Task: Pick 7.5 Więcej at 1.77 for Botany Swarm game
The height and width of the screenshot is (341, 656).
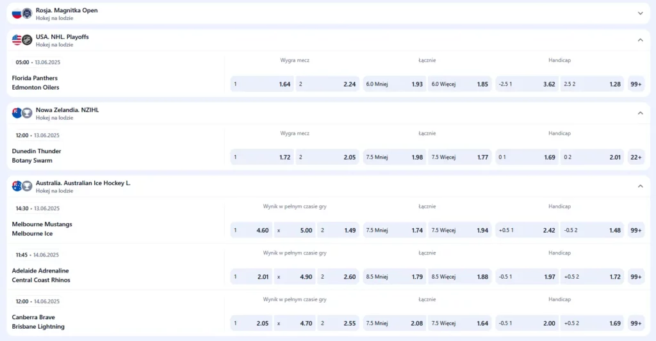Action: click(459, 157)
